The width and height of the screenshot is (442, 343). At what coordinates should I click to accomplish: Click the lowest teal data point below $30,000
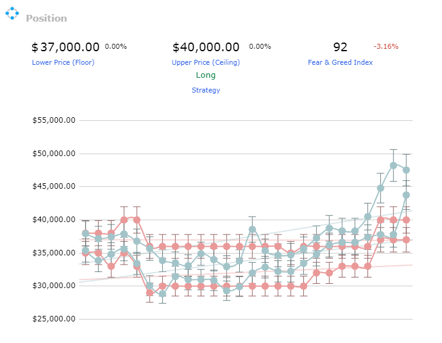coord(162,294)
